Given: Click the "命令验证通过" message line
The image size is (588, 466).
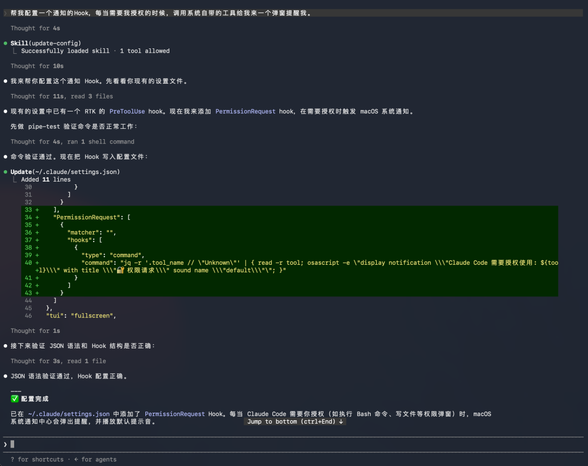Looking at the screenshot, I should (x=79, y=157).
